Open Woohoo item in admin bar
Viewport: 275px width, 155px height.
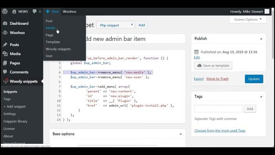(70, 12)
